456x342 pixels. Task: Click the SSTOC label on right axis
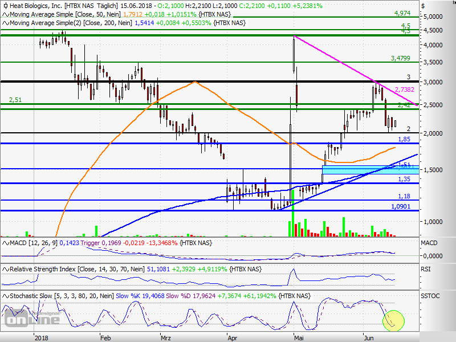tap(430, 296)
